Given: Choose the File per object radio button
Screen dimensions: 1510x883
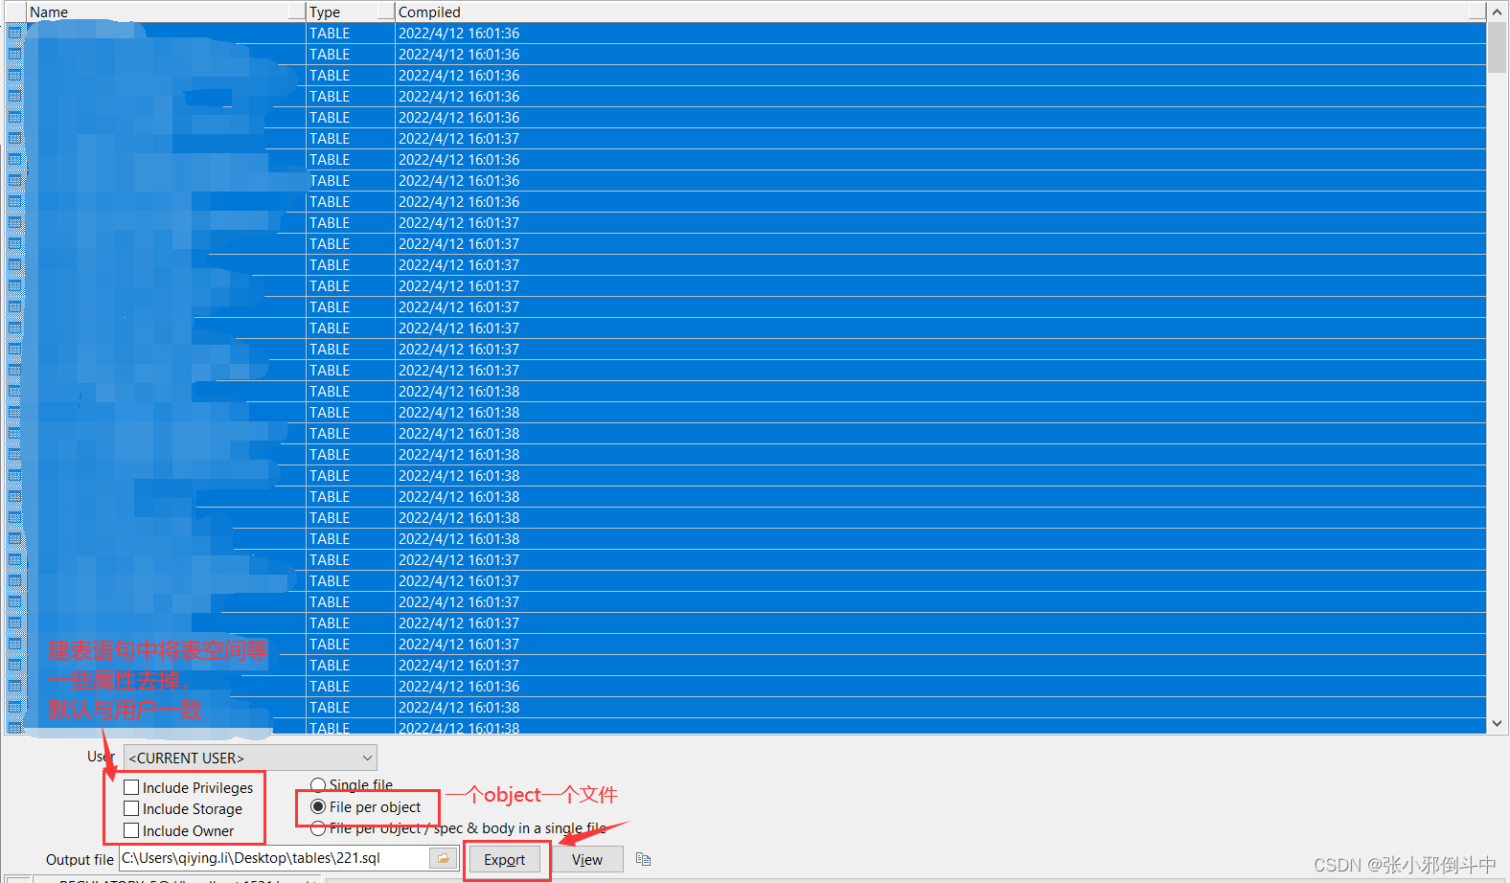Looking at the screenshot, I should [x=318, y=806].
